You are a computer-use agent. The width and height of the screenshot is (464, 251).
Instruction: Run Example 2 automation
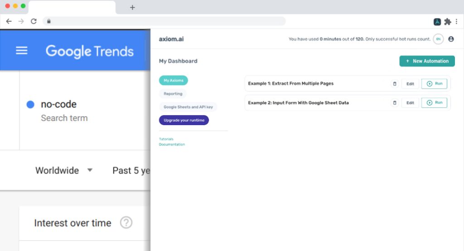[434, 103]
